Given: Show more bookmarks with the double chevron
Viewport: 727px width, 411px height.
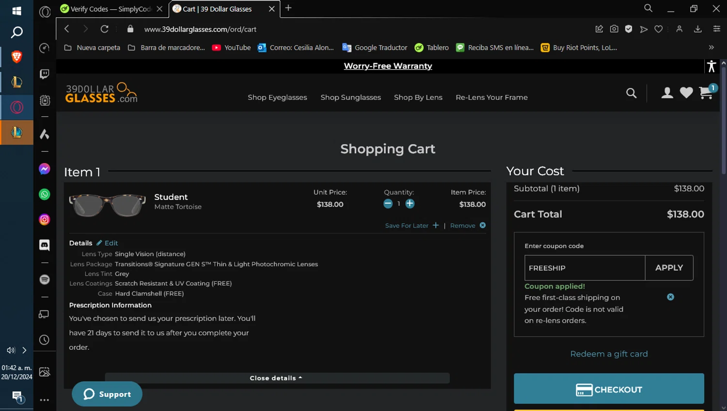Looking at the screenshot, I should click(x=711, y=48).
